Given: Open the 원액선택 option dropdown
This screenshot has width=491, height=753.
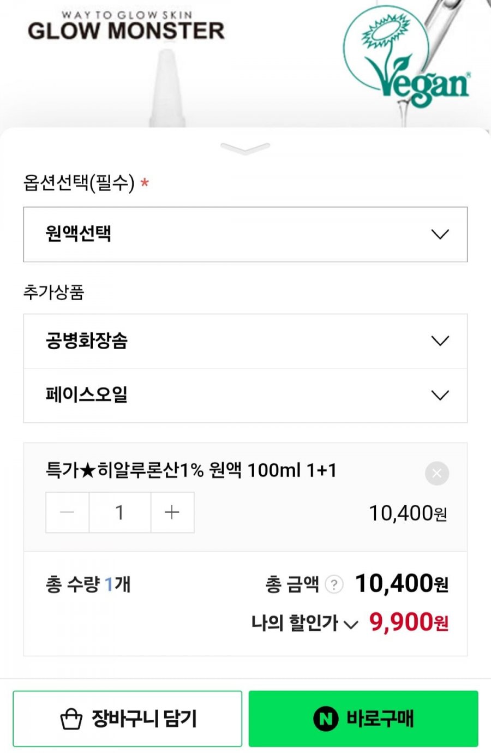Looking at the screenshot, I should pos(245,234).
